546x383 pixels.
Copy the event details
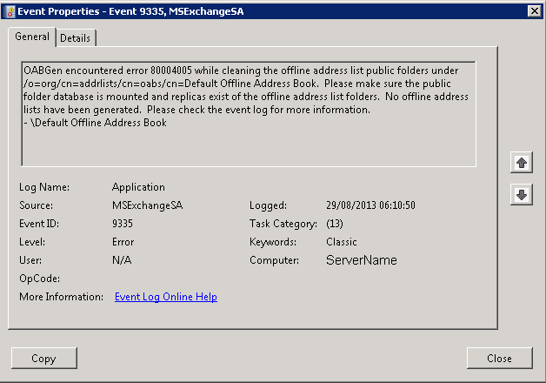click(43, 358)
